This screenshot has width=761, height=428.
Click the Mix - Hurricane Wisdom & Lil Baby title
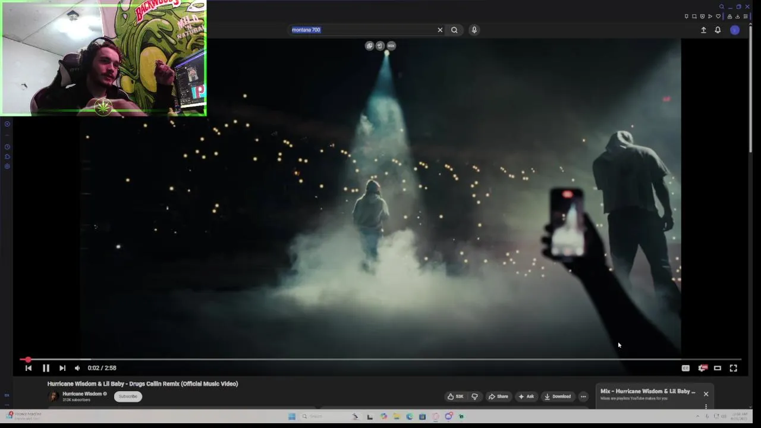click(647, 391)
